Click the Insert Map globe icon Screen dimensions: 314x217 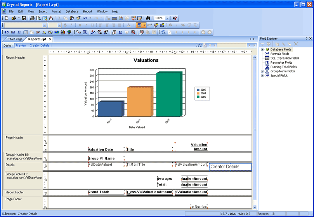(69, 32)
